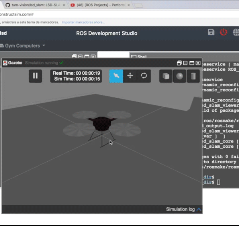Open a new browser tab
This screenshot has height=226, width=239.
[138, 6]
